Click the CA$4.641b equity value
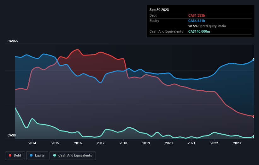This screenshot has width=259, height=165. tap(197, 21)
